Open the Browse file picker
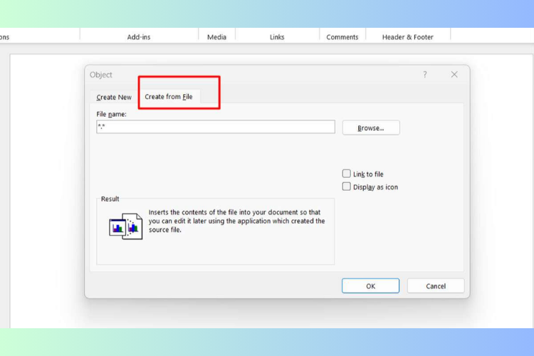 tap(371, 127)
